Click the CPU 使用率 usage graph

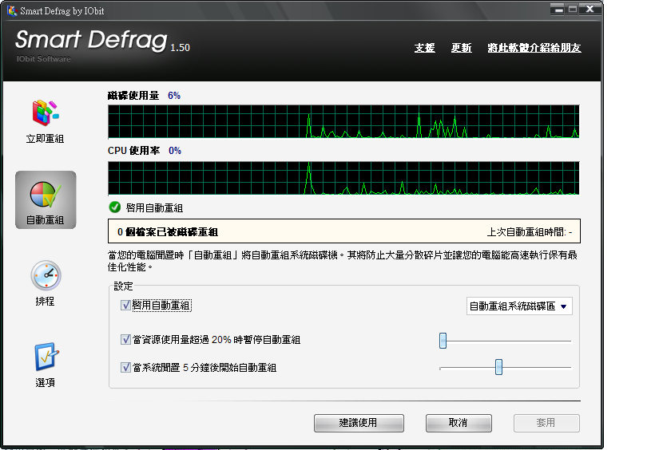coord(343,178)
